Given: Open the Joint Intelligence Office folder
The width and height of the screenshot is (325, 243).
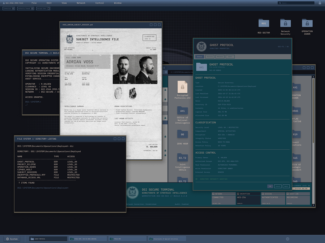Looking at the screenshot, I should click(183, 158).
